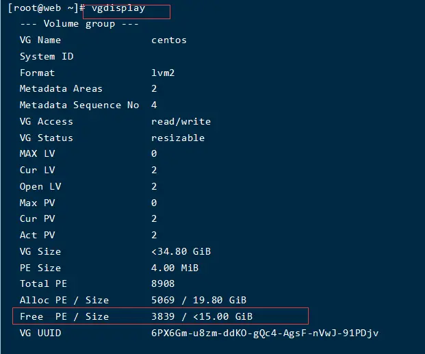Click the System ID label
The image size is (425, 354).
coord(47,56)
